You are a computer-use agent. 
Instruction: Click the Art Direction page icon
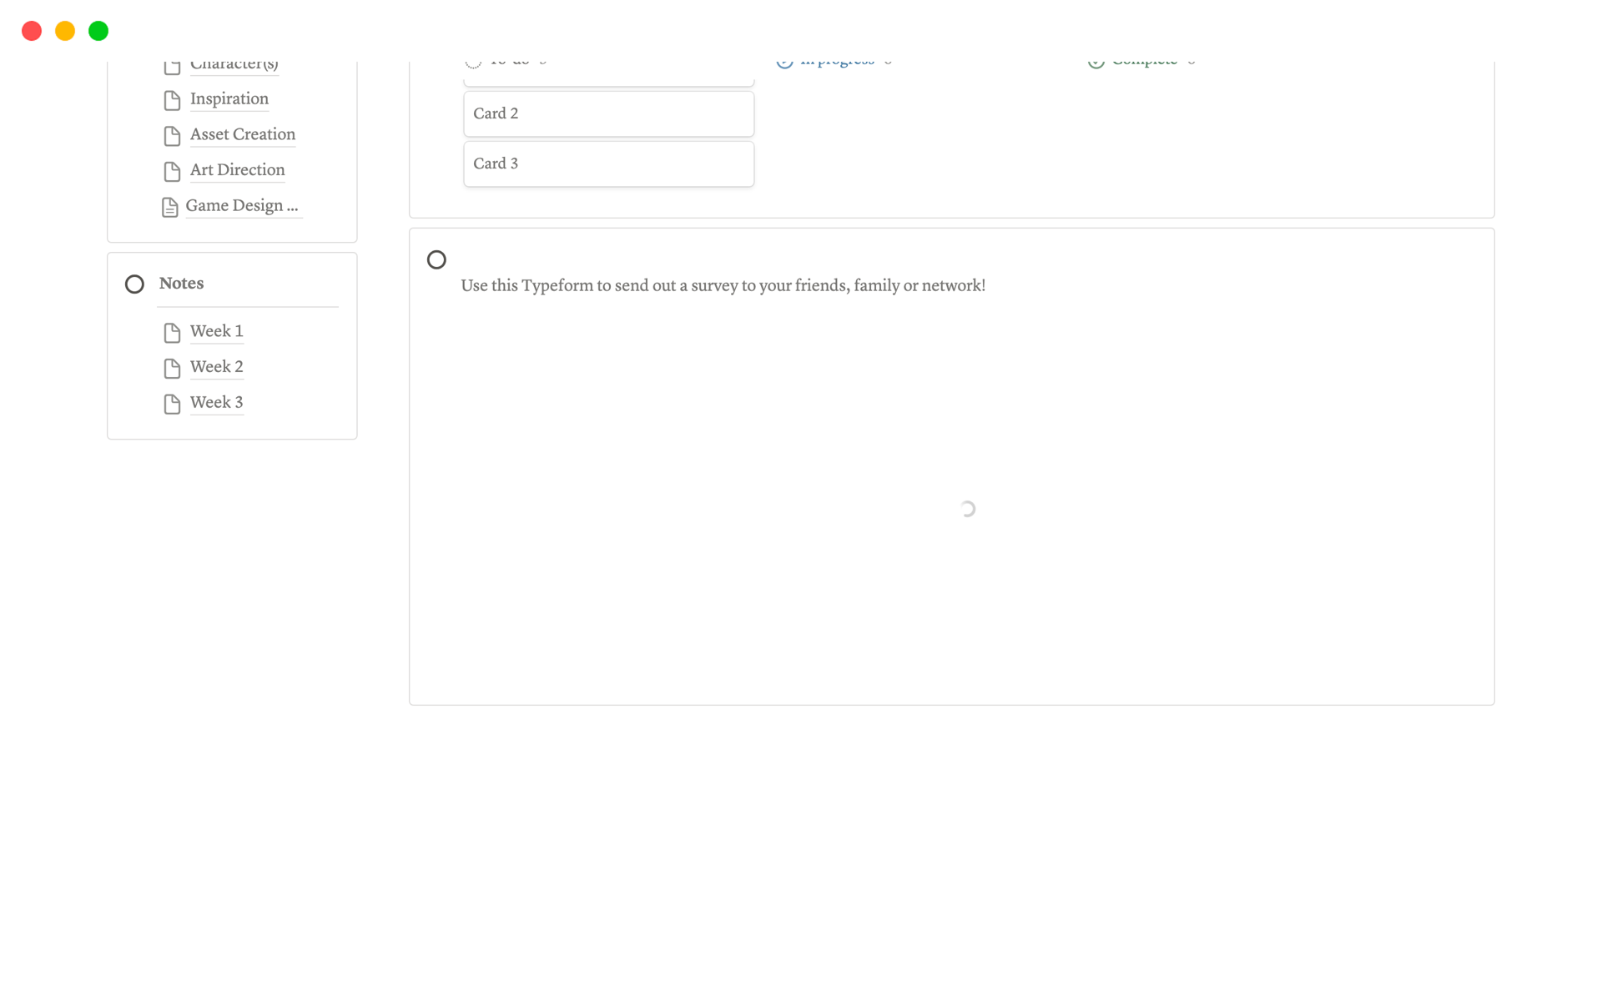pos(172,171)
